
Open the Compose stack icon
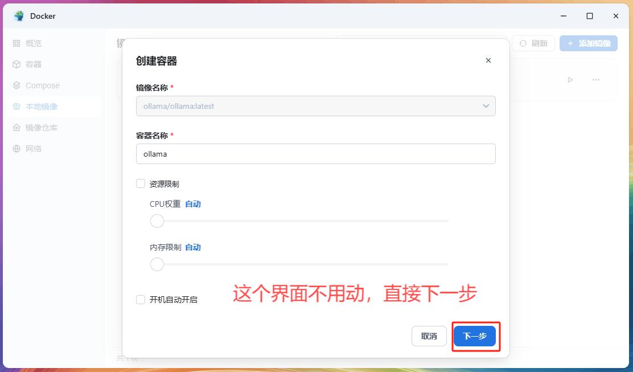coord(17,85)
